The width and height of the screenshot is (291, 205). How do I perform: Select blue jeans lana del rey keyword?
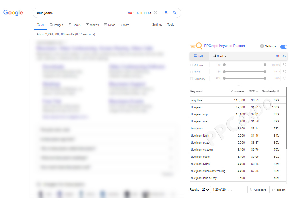click(203, 178)
